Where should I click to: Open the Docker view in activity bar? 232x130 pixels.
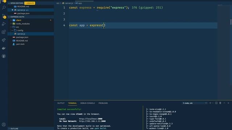4,48
